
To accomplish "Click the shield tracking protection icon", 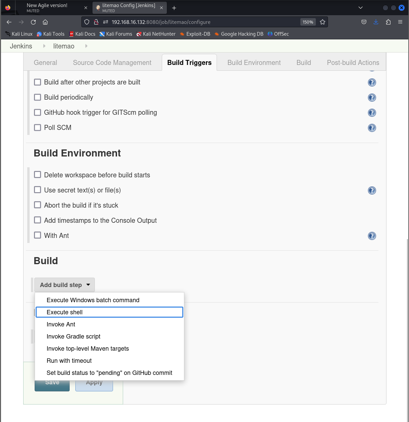I will click(87, 22).
